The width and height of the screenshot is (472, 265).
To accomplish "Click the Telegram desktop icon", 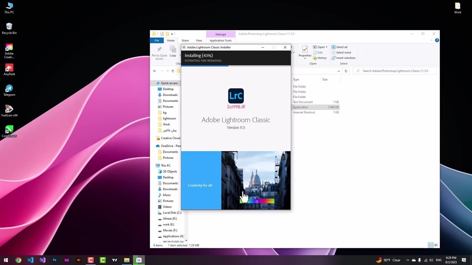I will pos(9,90).
